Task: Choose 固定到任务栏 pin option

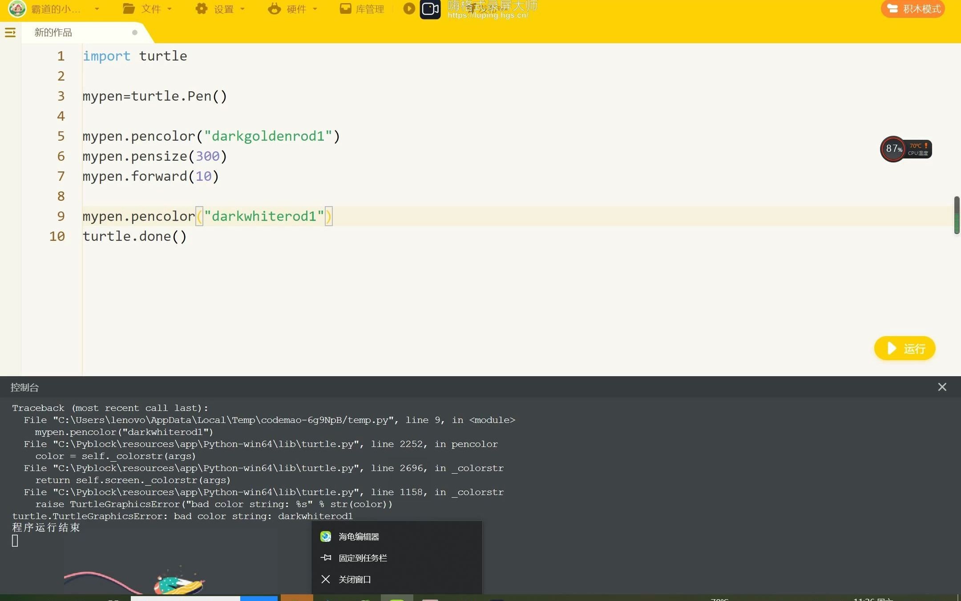Action: (362, 558)
